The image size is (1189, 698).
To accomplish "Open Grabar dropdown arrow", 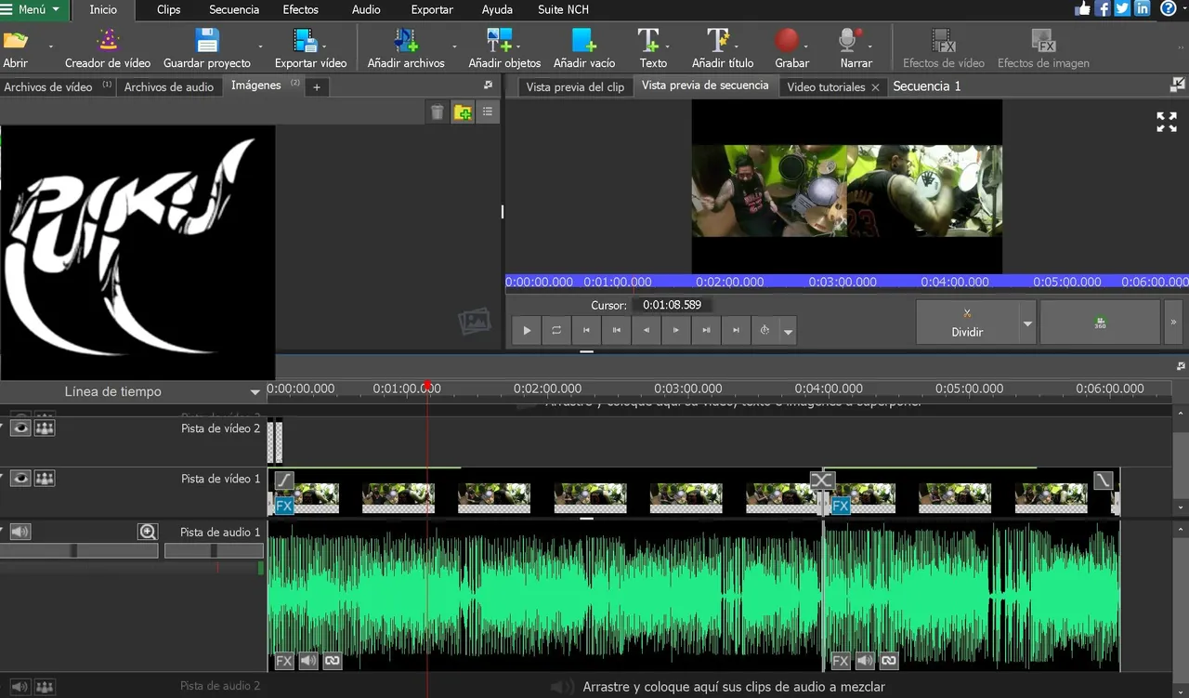I will click(806, 46).
